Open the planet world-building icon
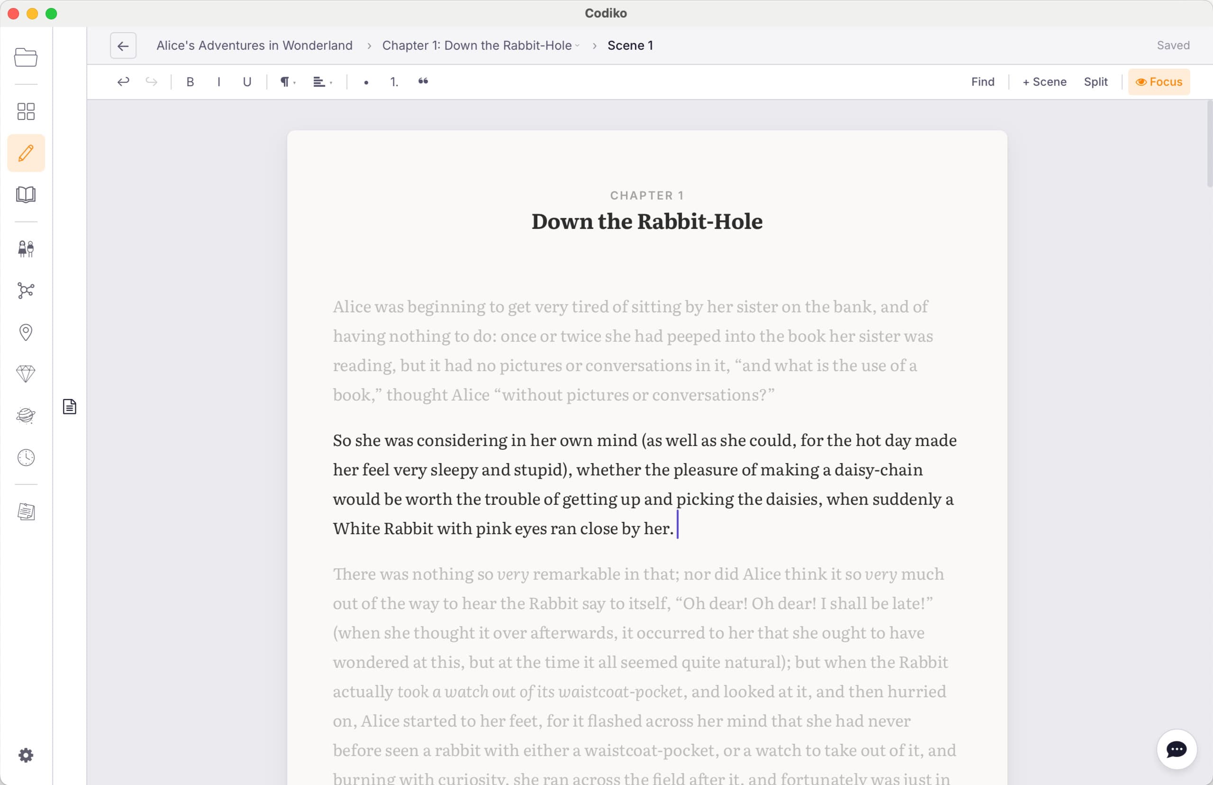 (x=26, y=416)
